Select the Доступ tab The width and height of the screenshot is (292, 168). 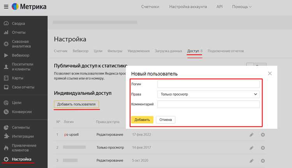tap(195, 51)
